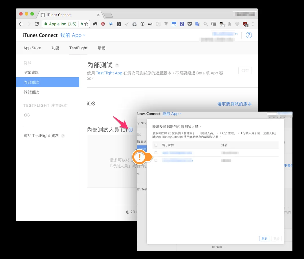Open Chrome's three-dot menu

[253, 24]
